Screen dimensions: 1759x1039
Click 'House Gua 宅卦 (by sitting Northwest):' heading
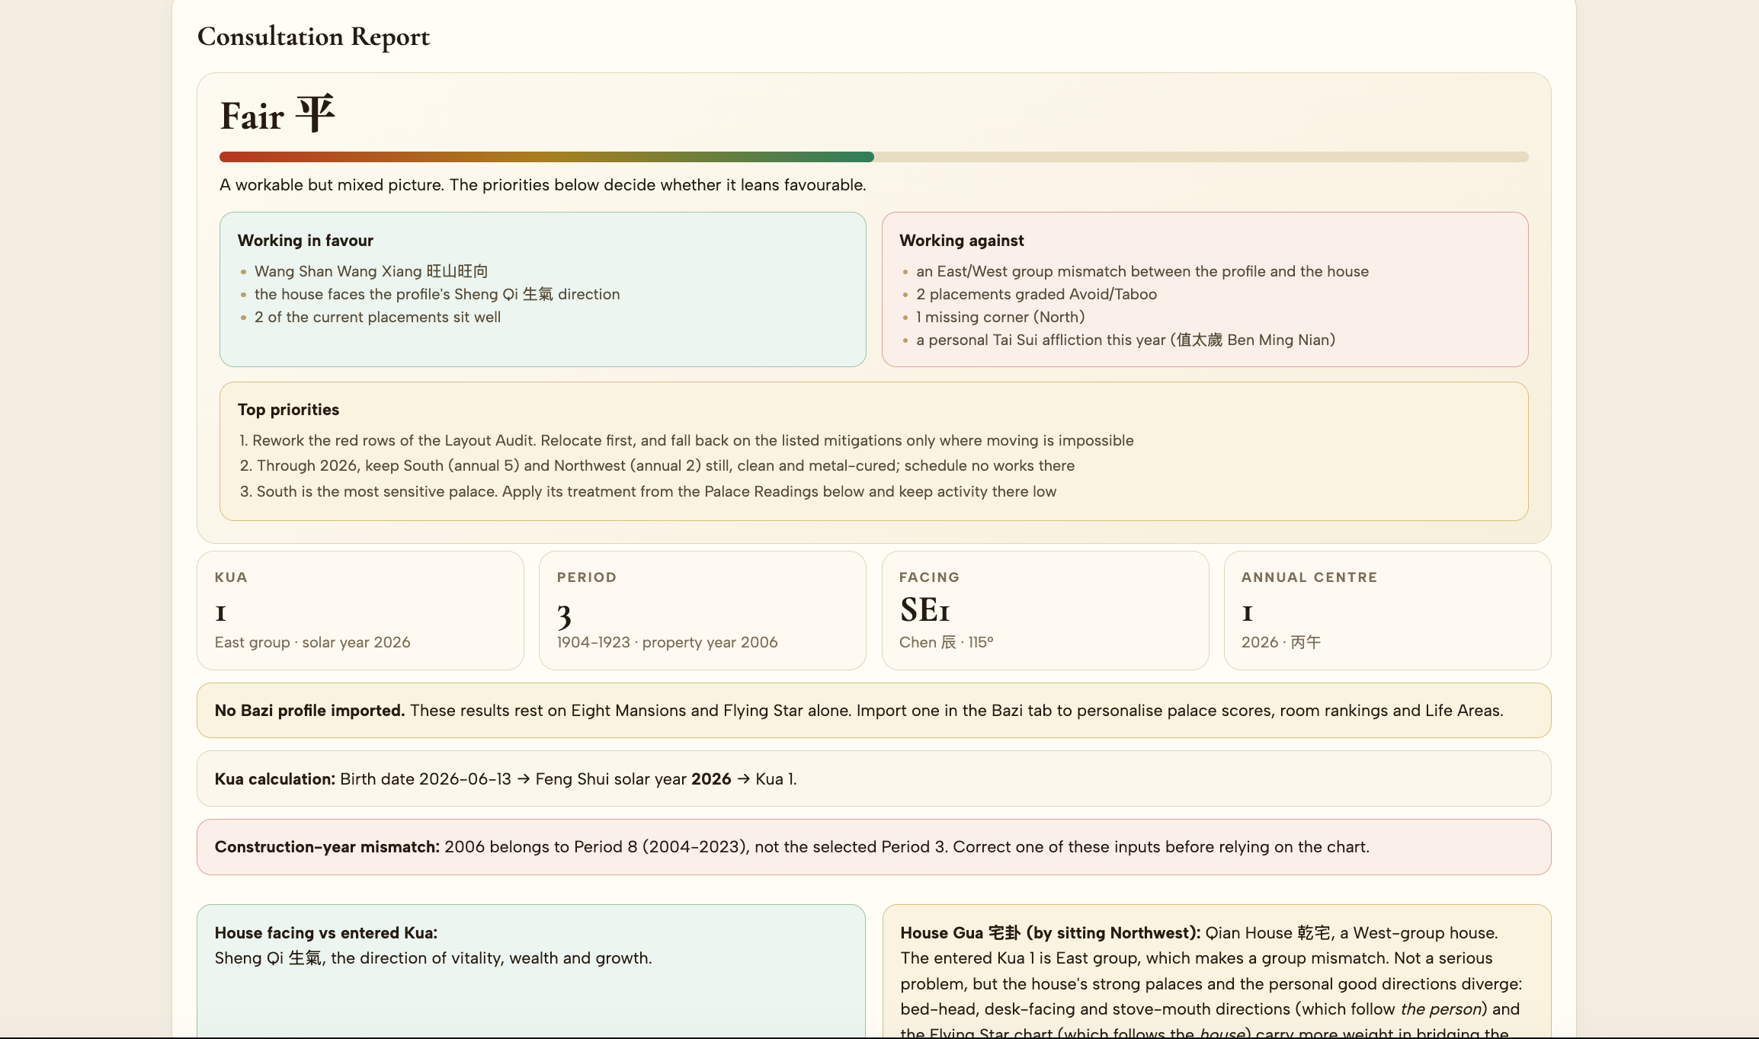point(1050,933)
